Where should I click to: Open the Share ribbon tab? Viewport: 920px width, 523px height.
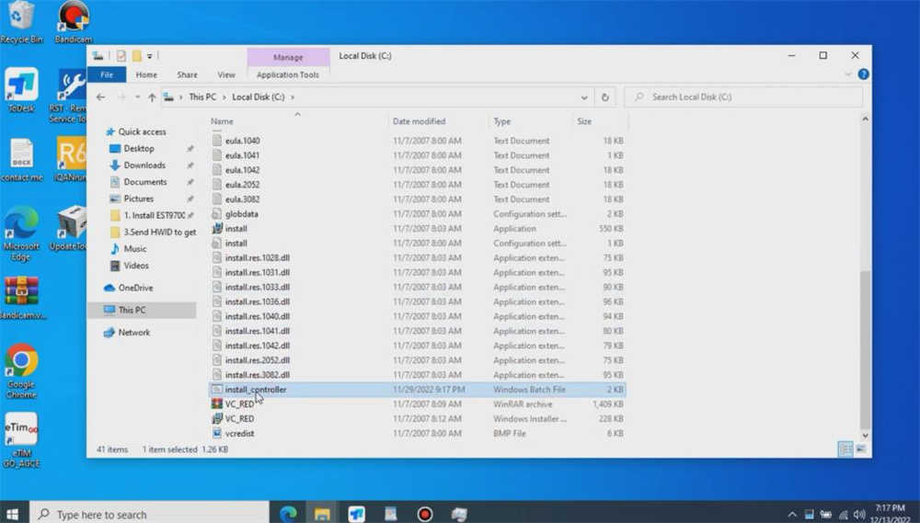[187, 74]
